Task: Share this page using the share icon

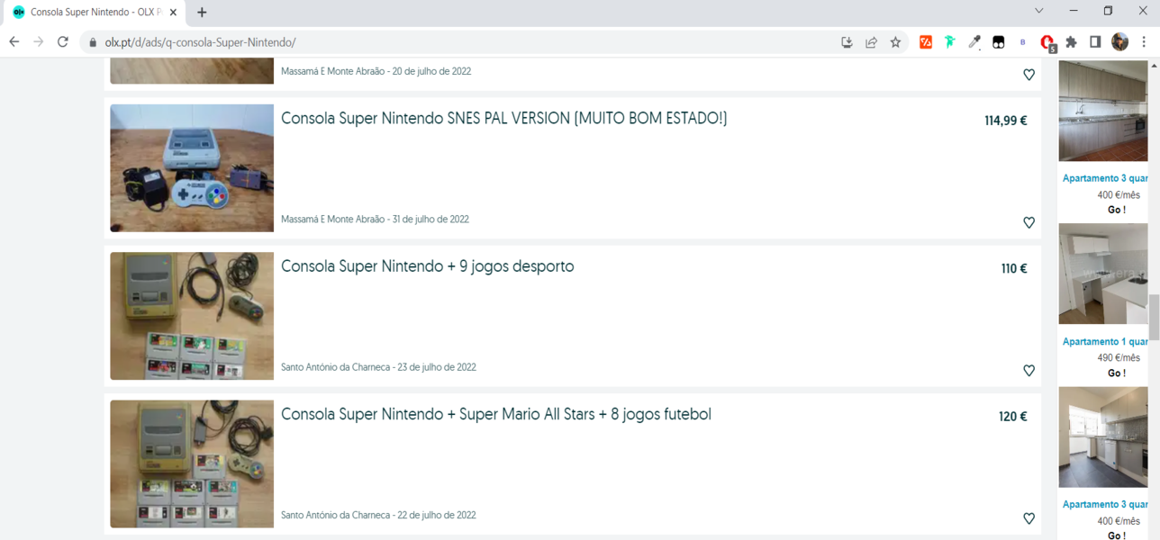Action: pos(871,42)
